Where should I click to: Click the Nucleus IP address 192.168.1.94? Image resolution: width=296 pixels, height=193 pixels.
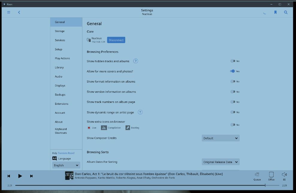(98, 42)
